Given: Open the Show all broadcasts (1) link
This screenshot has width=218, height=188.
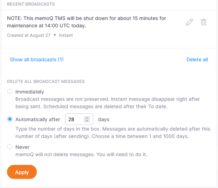Looking at the screenshot, I should [x=36, y=60].
